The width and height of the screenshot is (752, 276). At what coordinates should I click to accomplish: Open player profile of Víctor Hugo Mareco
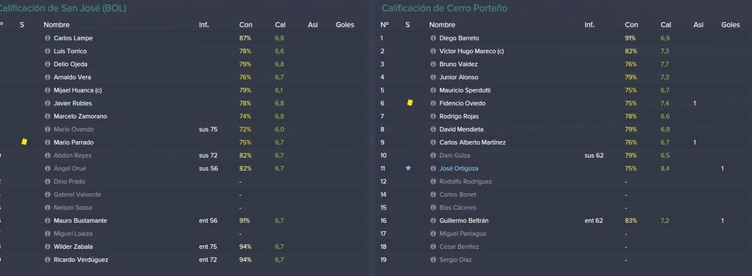click(x=471, y=51)
